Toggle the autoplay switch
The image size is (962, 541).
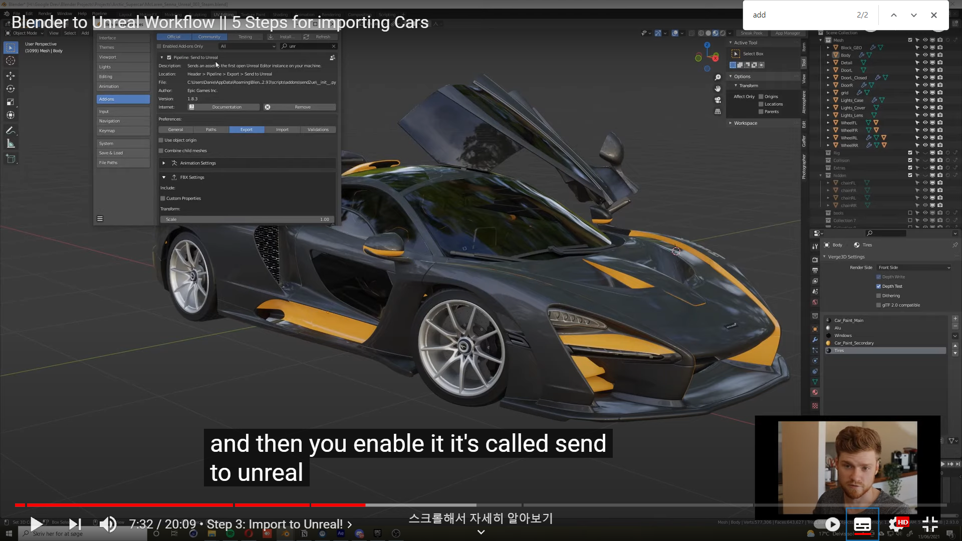pos(828,524)
